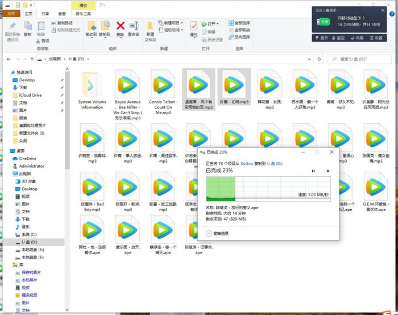
Task: Open the New item dropdown
Action: click(x=172, y=23)
